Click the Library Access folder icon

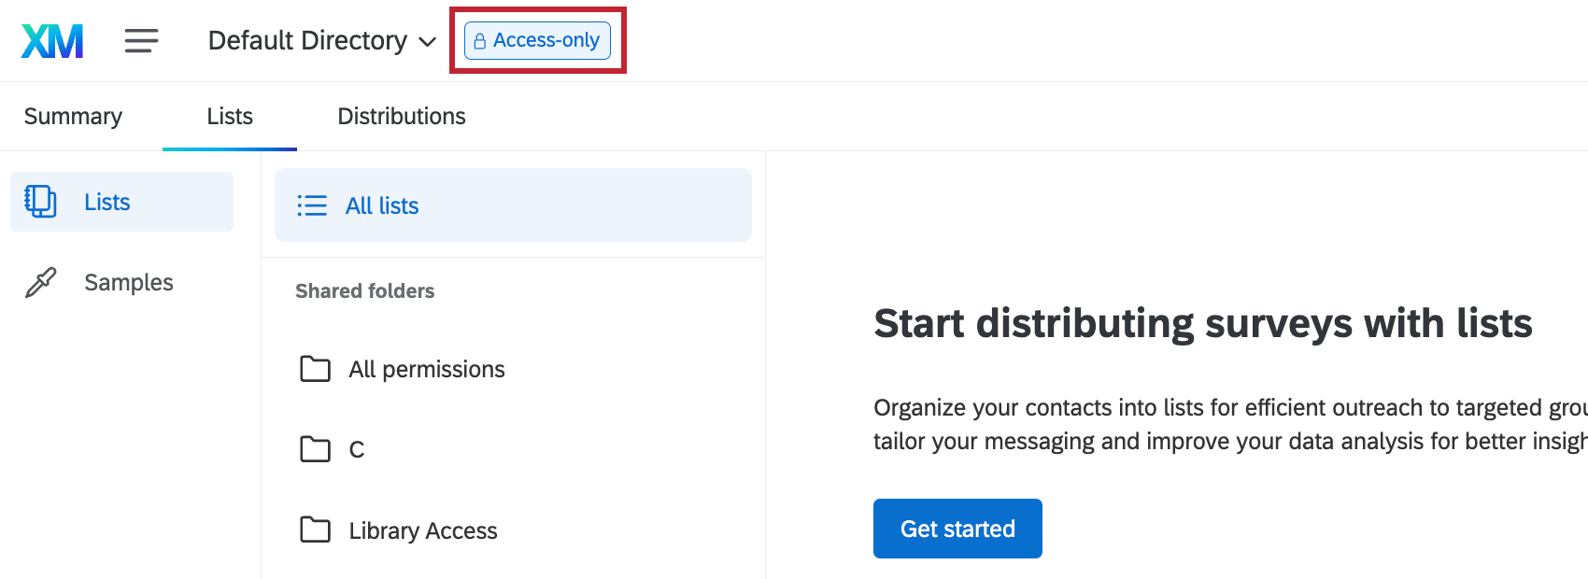pyautogui.click(x=315, y=530)
